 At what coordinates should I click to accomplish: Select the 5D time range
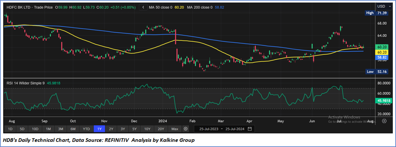(23, 129)
